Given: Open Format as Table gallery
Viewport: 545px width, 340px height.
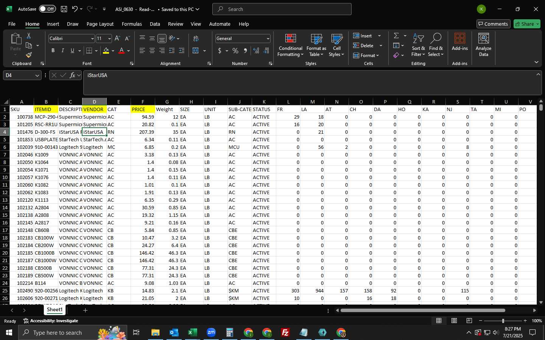Looking at the screenshot, I should pyautogui.click(x=316, y=45).
